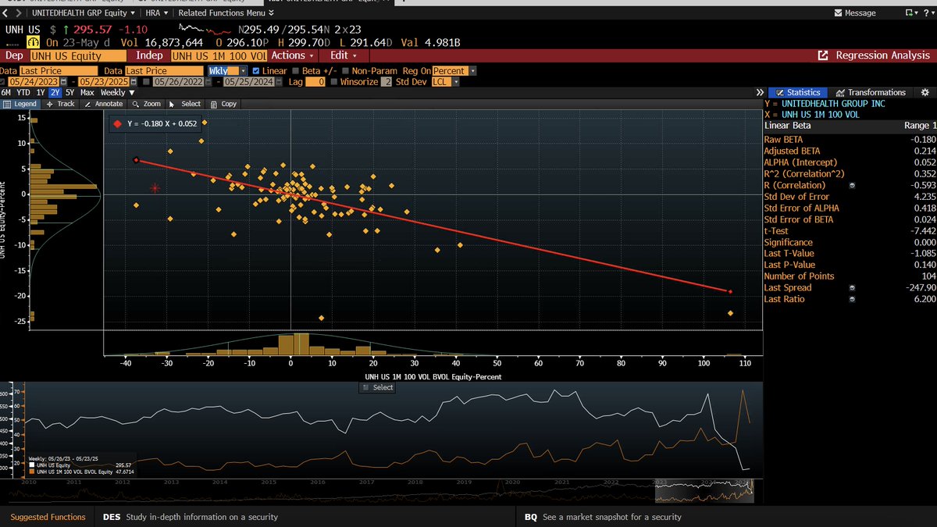Go forward with the right arrow

pos(18,13)
